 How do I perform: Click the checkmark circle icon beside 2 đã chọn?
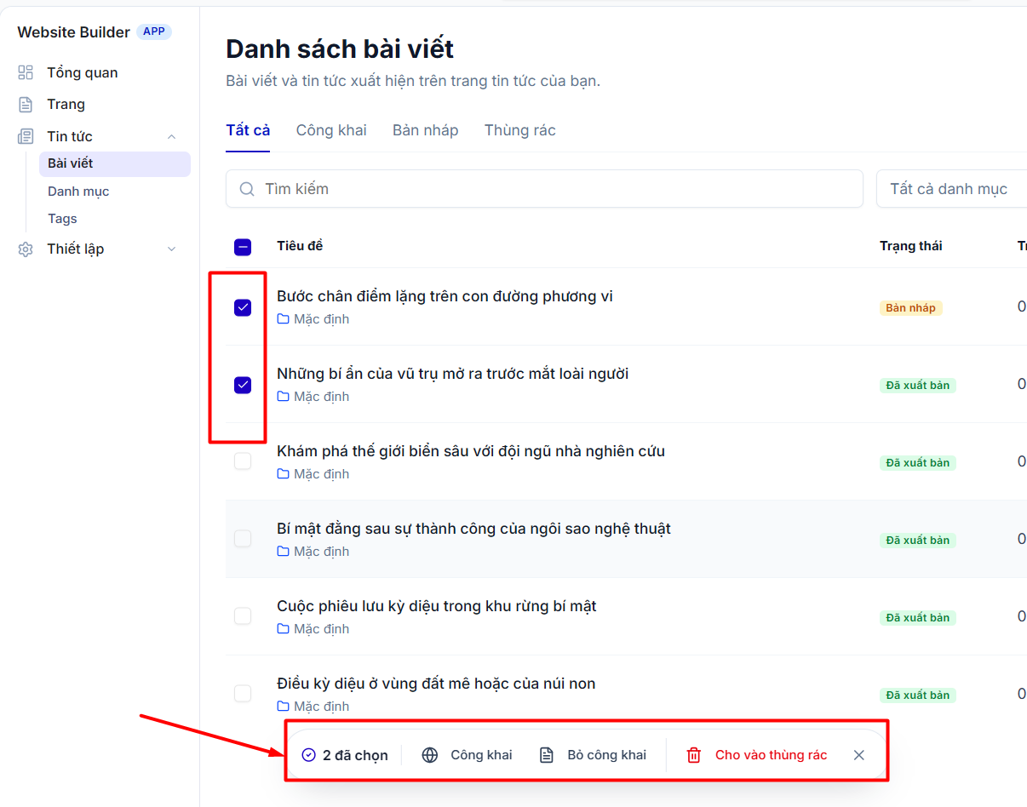[308, 755]
